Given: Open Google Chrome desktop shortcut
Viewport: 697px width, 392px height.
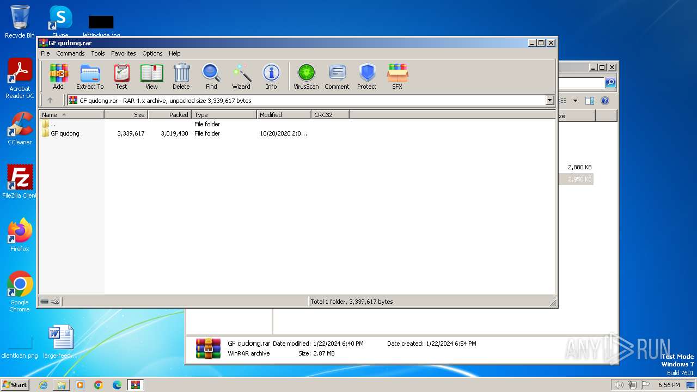Looking at the screenshot, I should [20, 292].
